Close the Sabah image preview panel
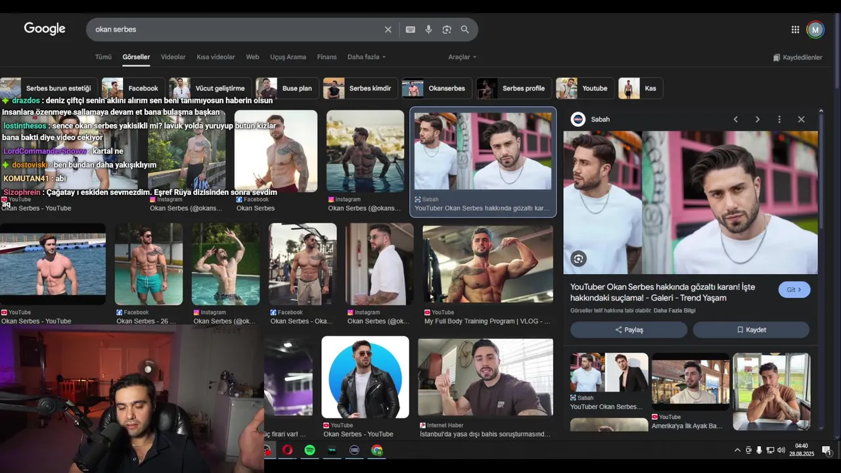The image size is (841, 473). click(x=801, y=120)
